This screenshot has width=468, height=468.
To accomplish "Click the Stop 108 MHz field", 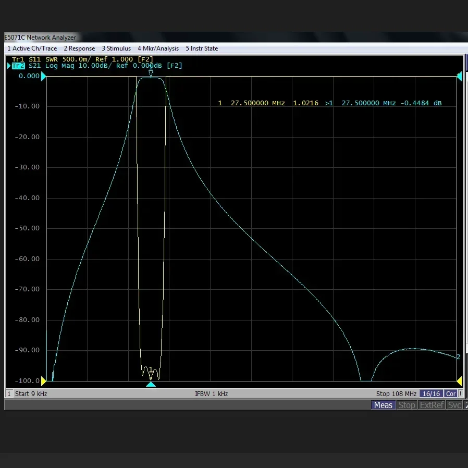I will 396,394.
